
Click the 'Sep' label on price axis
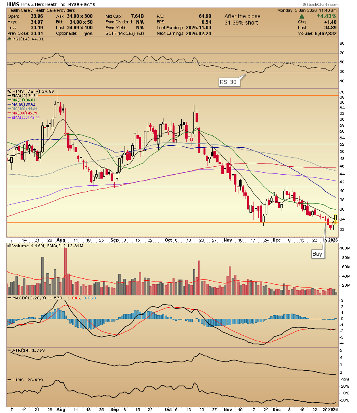[x=115, y=240]
